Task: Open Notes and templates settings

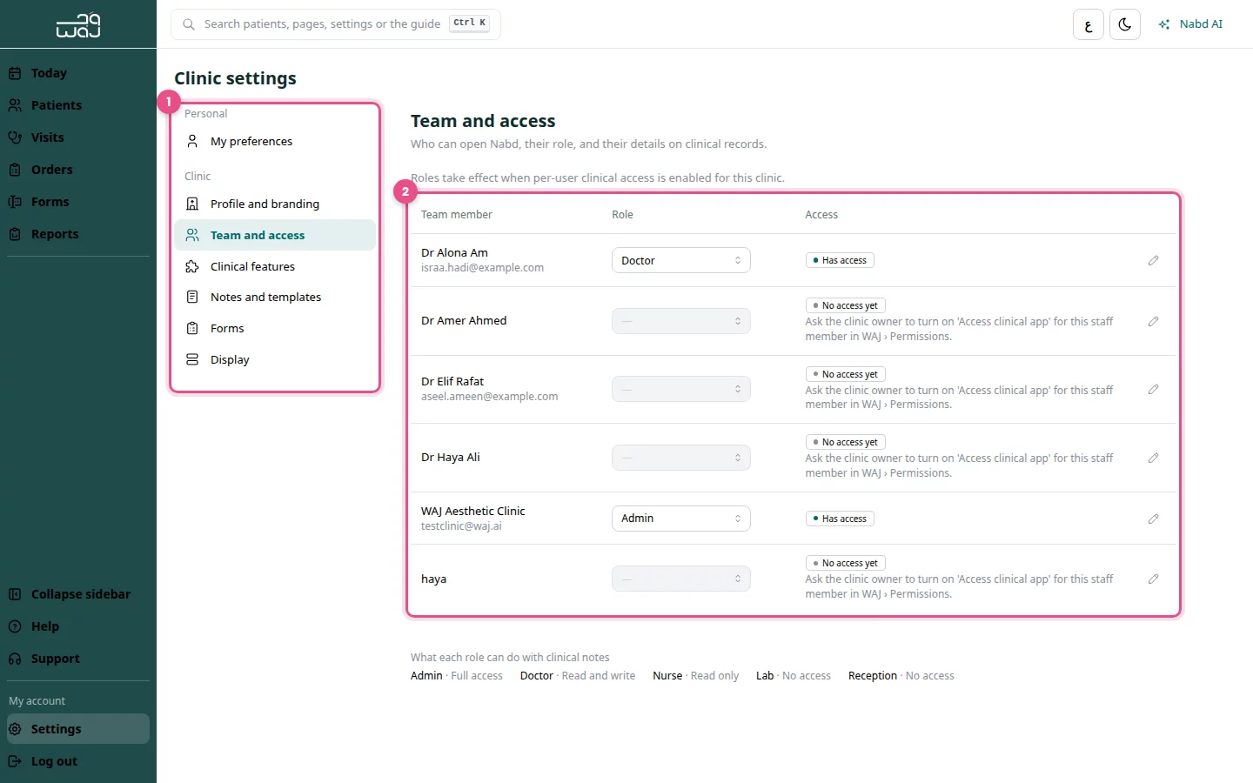Action: [x=275, y=297]
